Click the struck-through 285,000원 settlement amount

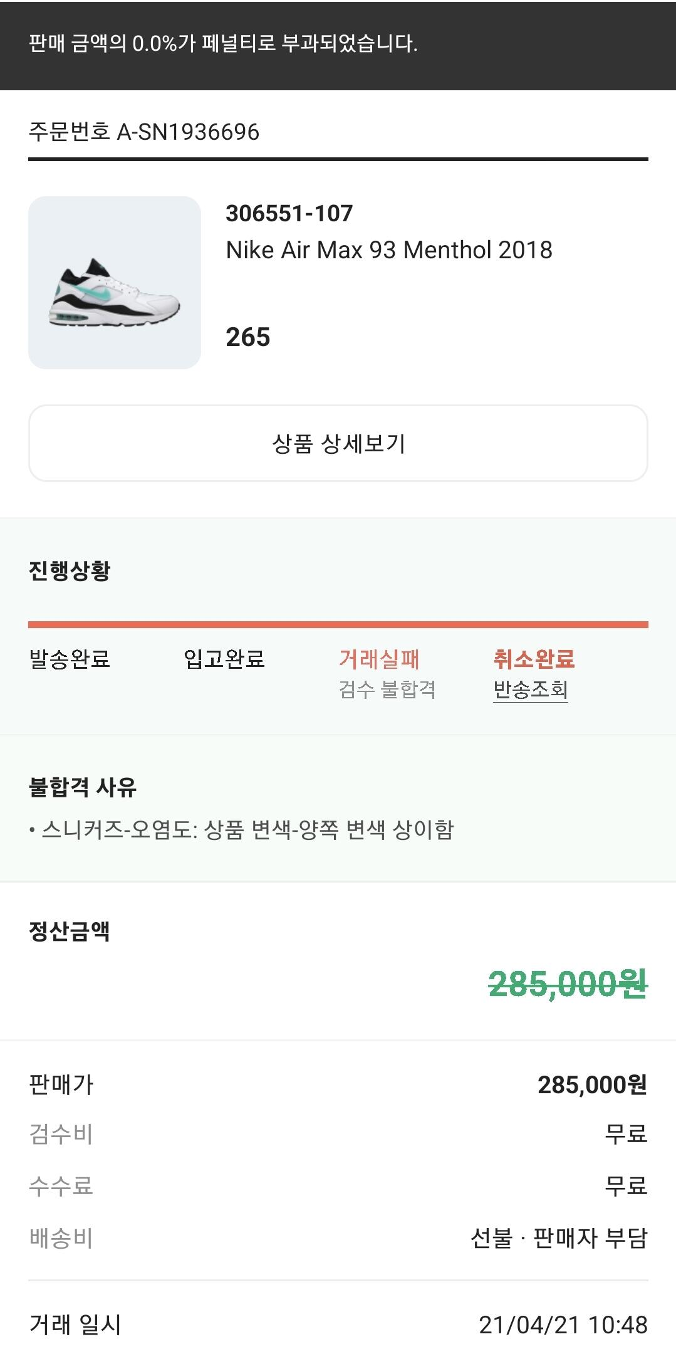click(567, 984)
